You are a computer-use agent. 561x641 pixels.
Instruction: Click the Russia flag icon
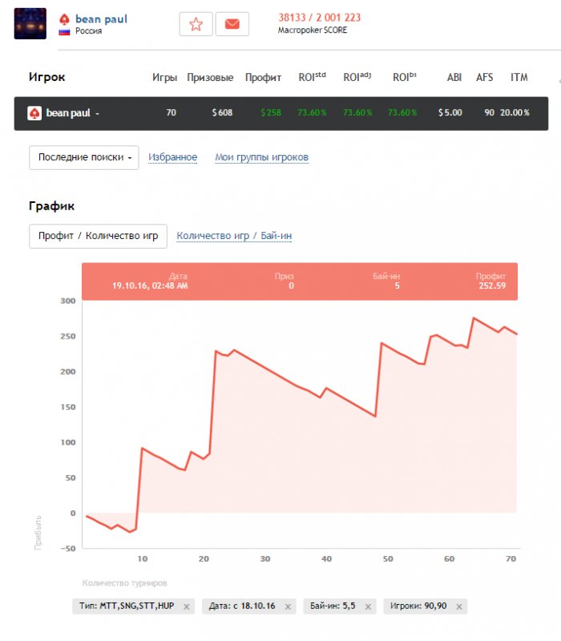[x=64, y=32]
